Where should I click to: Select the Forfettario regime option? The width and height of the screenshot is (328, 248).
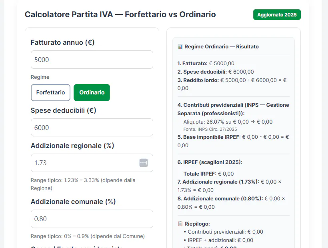click(51, 92)
